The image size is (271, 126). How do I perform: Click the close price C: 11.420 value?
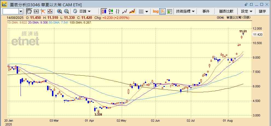click(x=85, y=18)
